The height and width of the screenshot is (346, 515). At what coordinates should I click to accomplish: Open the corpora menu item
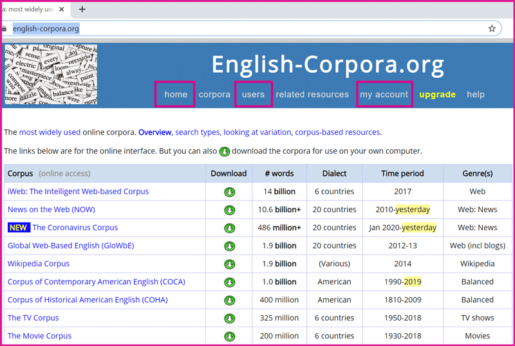[x=214, y=95]
